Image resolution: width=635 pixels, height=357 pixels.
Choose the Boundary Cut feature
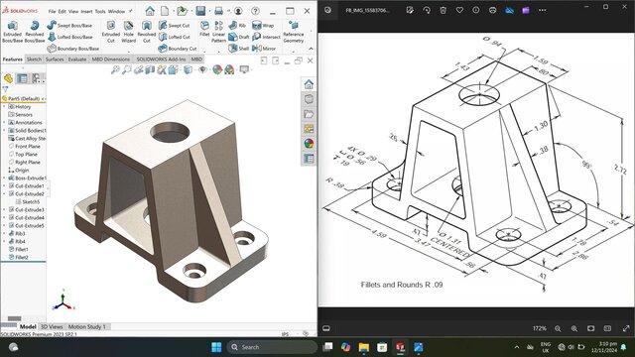pos(178,49)
